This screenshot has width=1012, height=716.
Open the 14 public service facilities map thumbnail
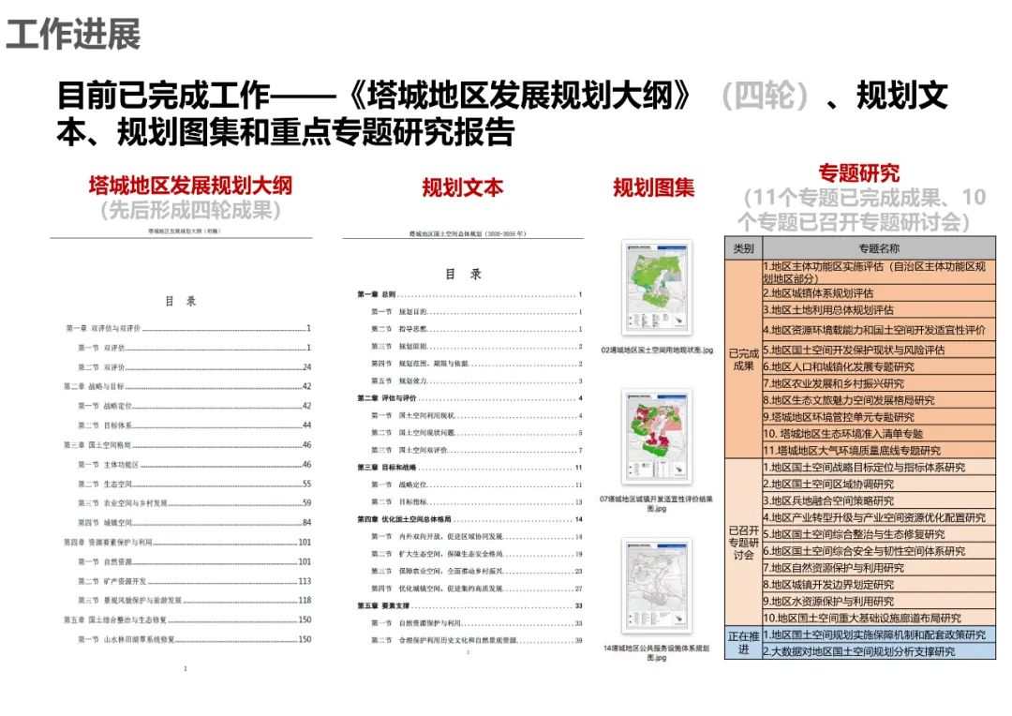(657, 588)
